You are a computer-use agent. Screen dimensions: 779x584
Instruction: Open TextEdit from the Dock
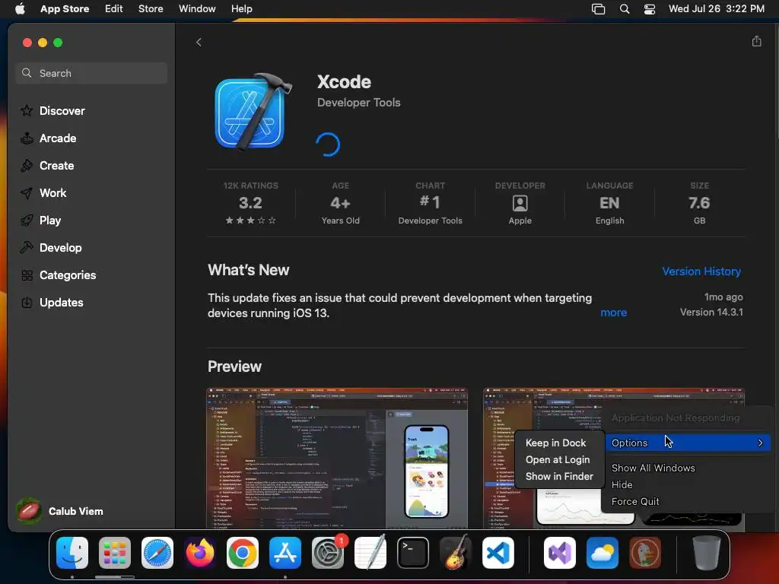point(370,553)
